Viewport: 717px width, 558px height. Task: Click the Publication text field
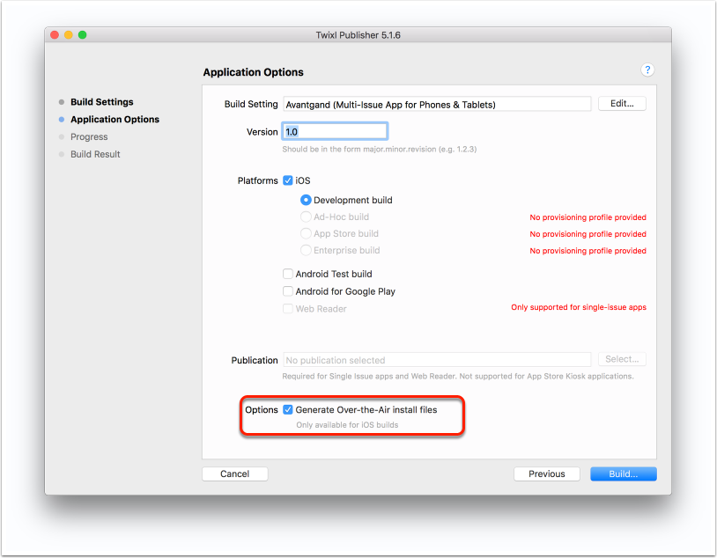point(437,360)
